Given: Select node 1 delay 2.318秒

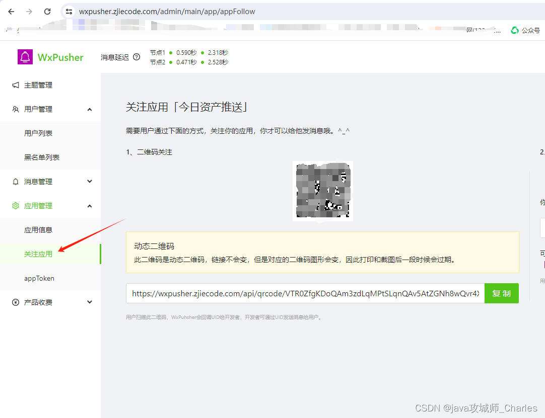Looking at the screenshot, I should [x=218, y=53].
